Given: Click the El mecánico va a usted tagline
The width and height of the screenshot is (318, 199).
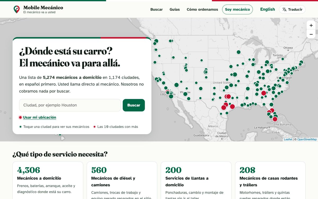Looking at the screenshot, I should pos(39,12).
